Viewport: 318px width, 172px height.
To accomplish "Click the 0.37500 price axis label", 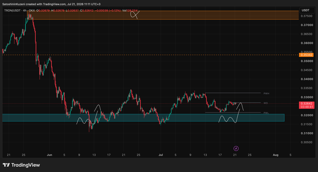I will (306, 16).
